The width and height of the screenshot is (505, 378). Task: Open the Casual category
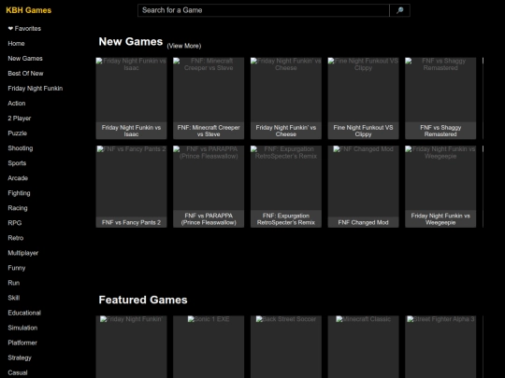pyautogui.click(x=18, y=372)
